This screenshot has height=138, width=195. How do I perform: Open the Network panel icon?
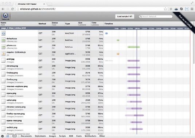pos(5,16)
